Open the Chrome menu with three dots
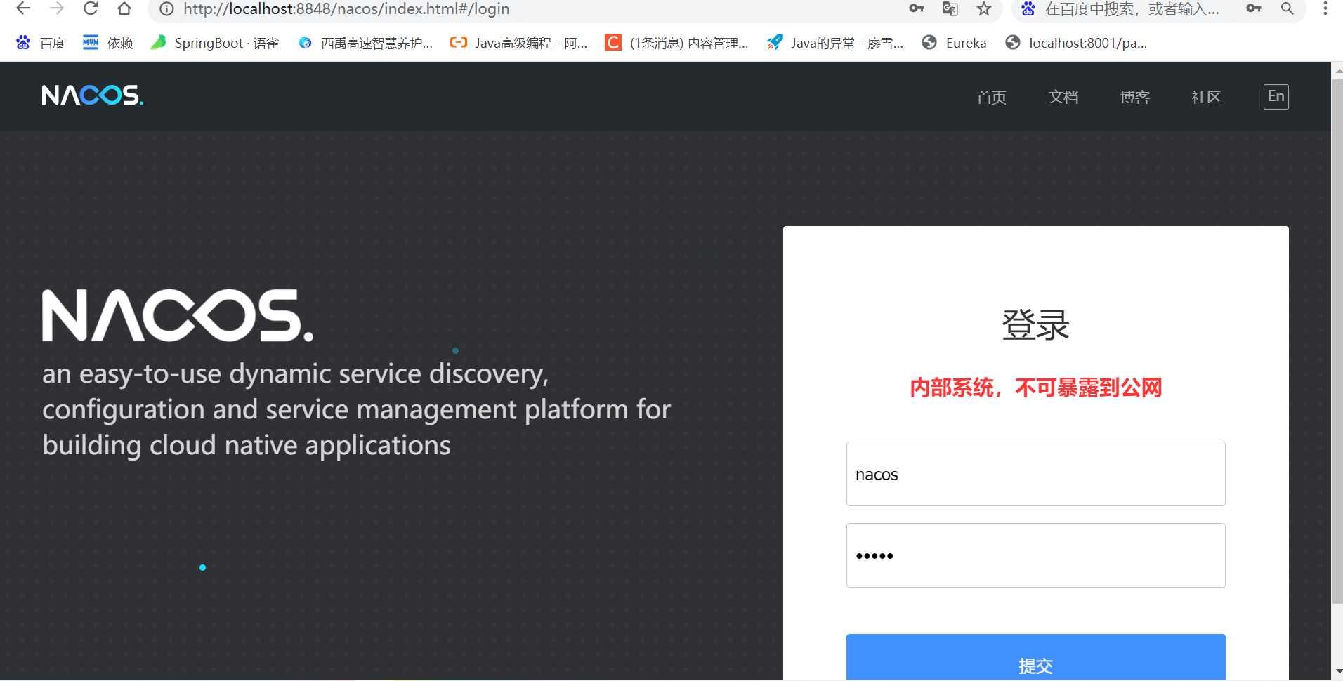1343x681 pixels. coord(1325,9)
